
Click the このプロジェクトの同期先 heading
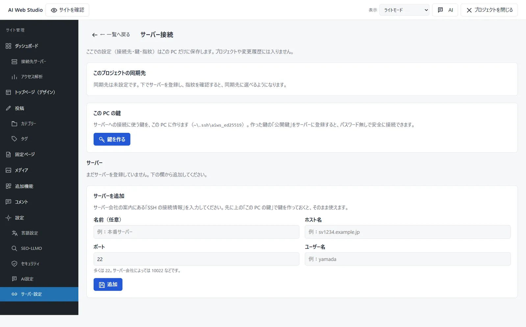[x=120, y=73]
